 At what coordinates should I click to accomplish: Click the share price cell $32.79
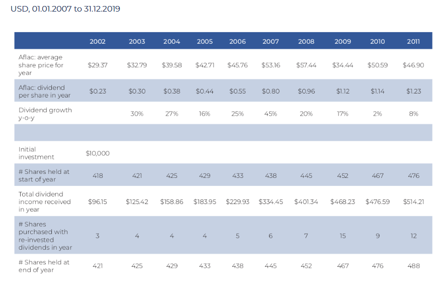pyautogui.click(x=137, y=65)
